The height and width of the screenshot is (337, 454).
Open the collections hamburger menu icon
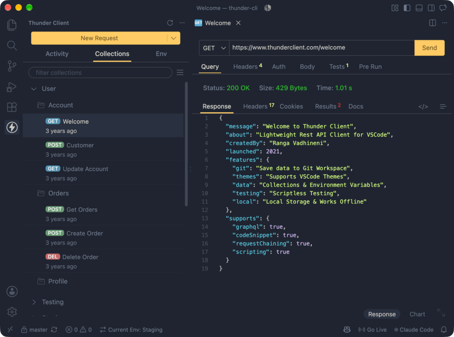180,72
